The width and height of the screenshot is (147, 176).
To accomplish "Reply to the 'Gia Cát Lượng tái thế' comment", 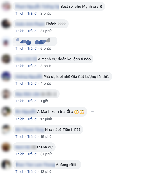I will coord(33,83).
